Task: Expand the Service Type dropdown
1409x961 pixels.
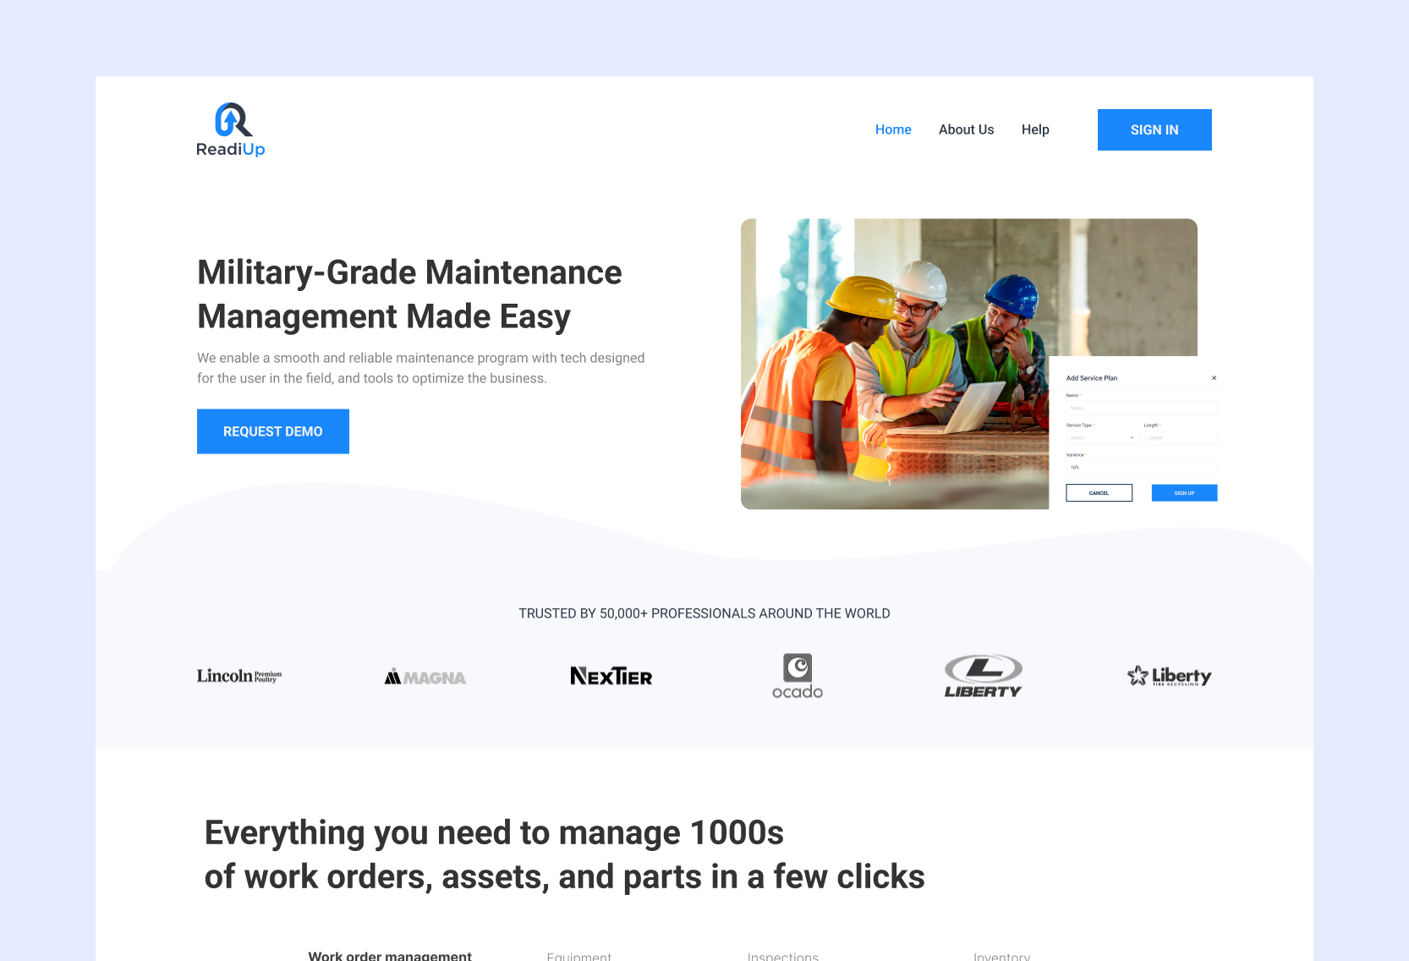Action: [1102, 438]
